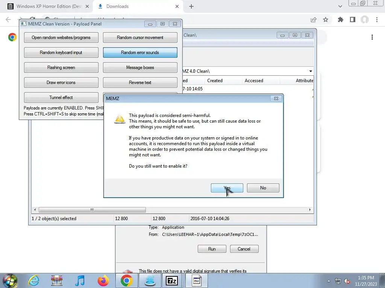Confirm with Yes in MEMZ dialog
This screenshot has width=385, height=288.
tap(227, 188)
